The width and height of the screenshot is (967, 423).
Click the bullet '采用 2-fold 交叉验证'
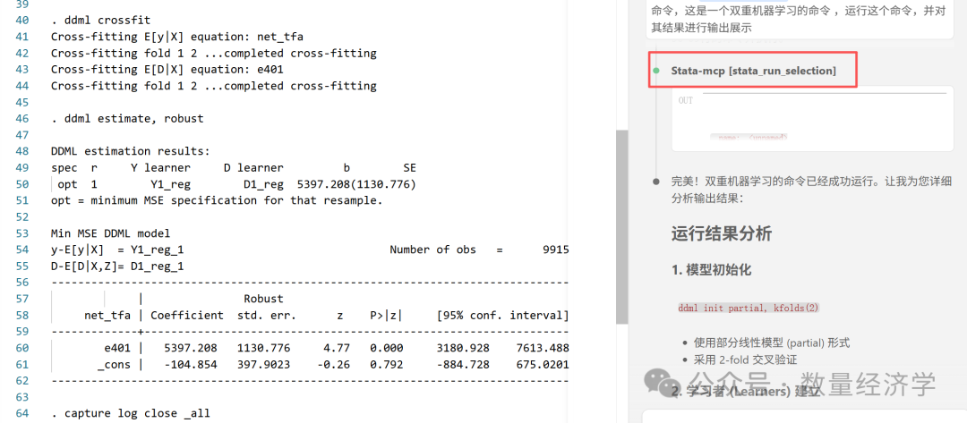tap(746, 360)
